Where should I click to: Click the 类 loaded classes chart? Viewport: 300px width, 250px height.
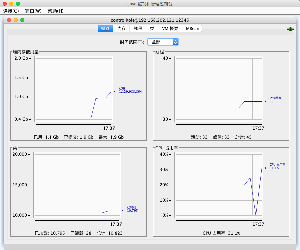point(77,185)
